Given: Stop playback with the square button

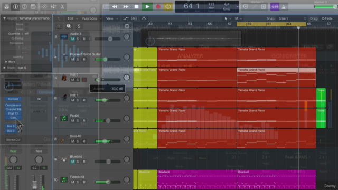Looking at the screenshot, I should coord(136,7).
